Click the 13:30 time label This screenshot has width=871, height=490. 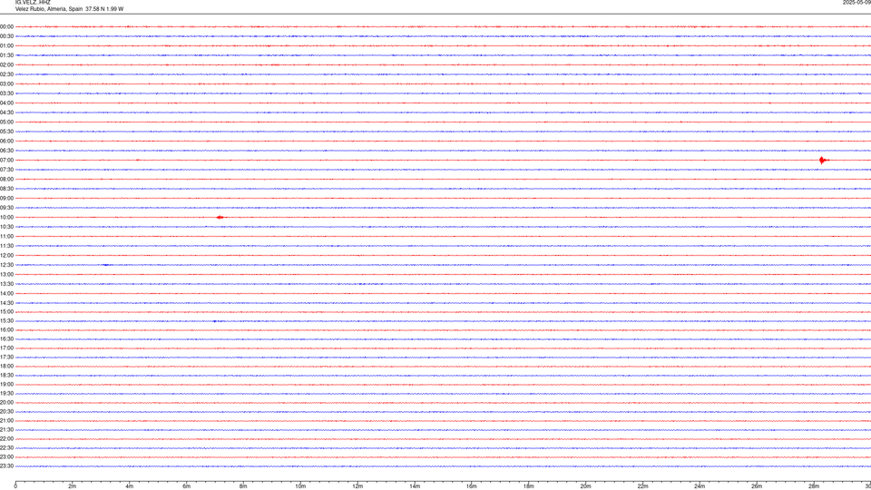[x=6, y=284]
